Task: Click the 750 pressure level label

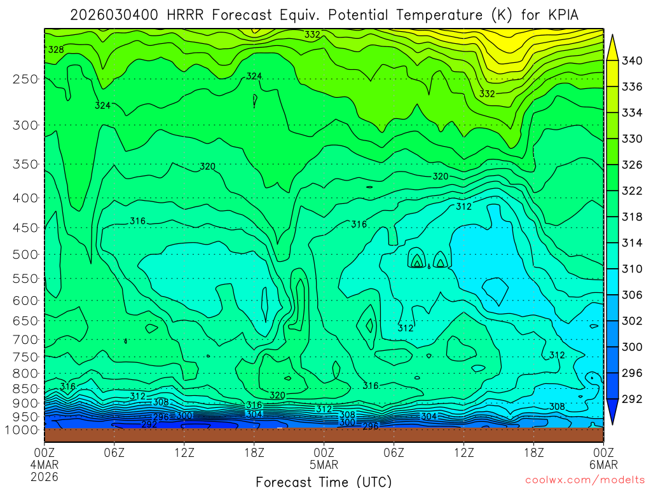Action: (x=25, y=357)
